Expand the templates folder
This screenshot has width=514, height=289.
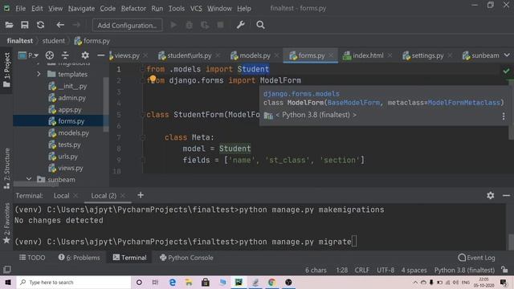point(39,75)
